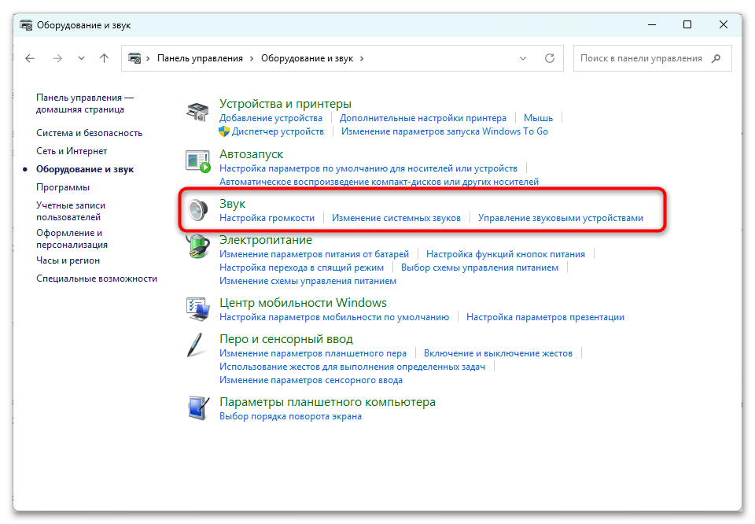Open the Звук heading
This screenshot has width=755, height=524.
[x=233, y=205]
